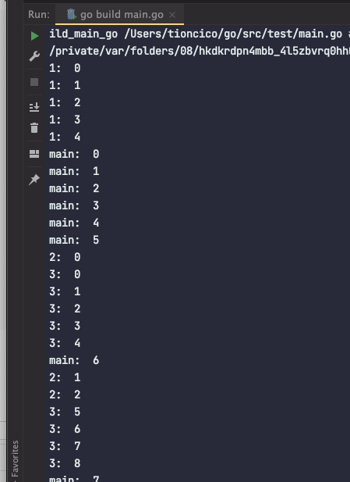Screen dimensions: 350x482
Task: Pin the run tab with pushpin icon
Action: click(34, 179)
